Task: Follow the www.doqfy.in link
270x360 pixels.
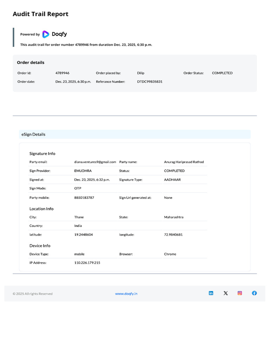Action: coord(126,294)
